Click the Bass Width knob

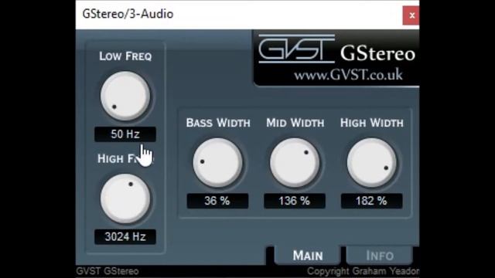coord(217,162)
